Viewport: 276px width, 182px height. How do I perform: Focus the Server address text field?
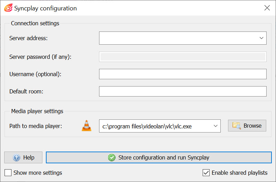click(178, 38)
